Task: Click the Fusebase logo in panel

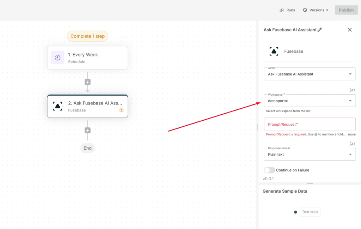Action: (x=274, y=52)
